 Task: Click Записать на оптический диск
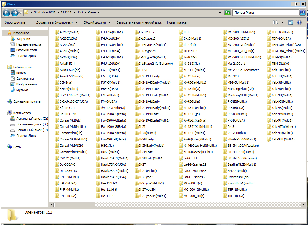click(139, 22)
